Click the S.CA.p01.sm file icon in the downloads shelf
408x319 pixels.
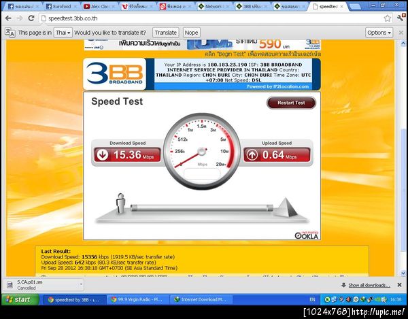point(10,285)
